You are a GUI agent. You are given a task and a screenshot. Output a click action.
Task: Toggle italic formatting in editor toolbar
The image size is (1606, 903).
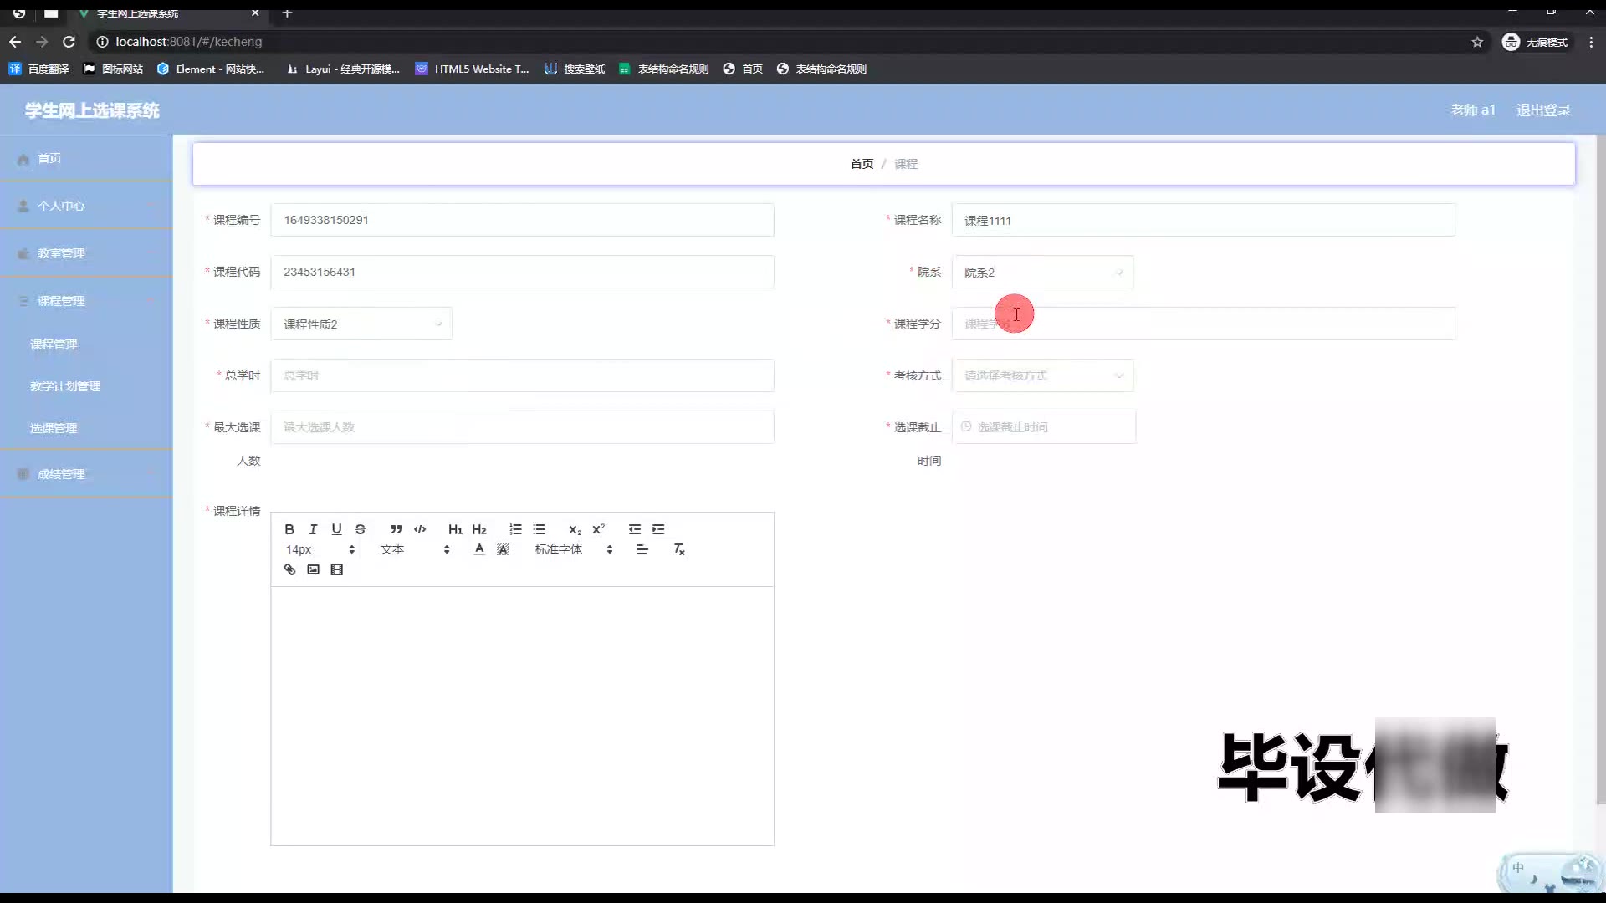click(313, 529)
